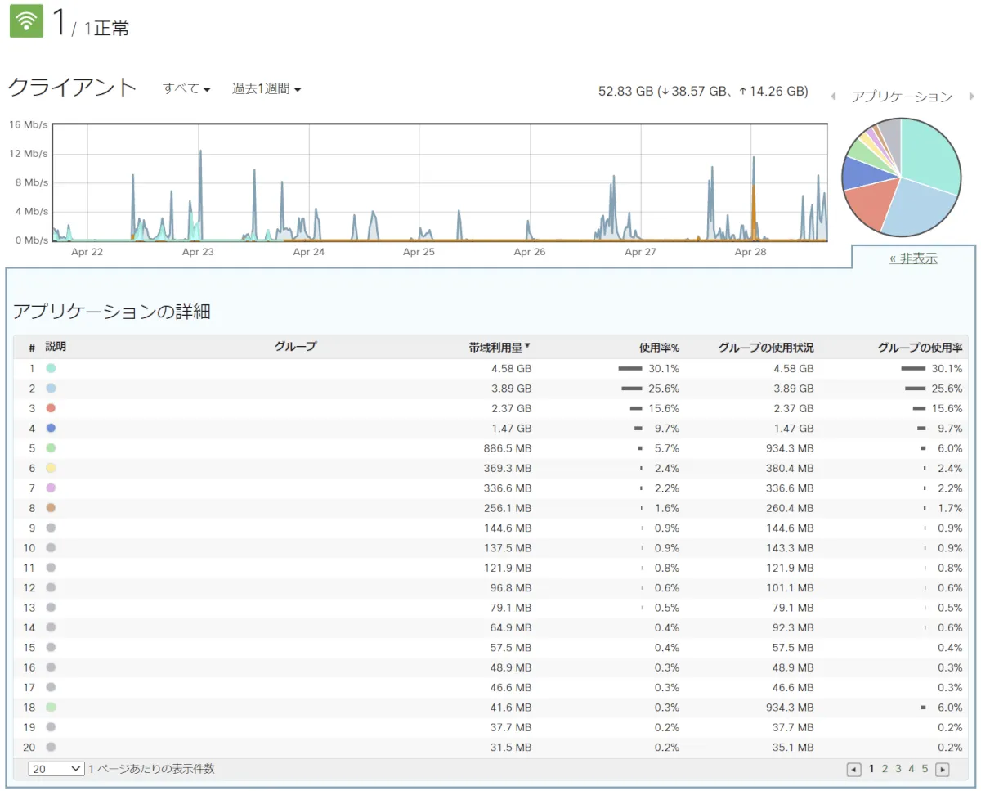
Task: Click the teal color dot in row 1
Action: pos(51,369)
